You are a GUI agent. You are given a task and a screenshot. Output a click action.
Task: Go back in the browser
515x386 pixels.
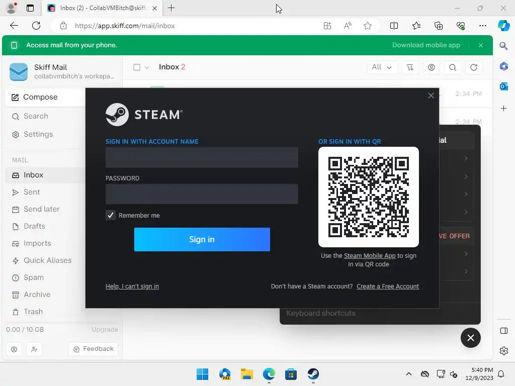[14, 26]
